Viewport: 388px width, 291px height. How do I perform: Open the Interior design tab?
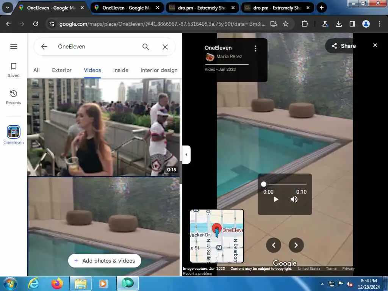click(x=159, y=70)
